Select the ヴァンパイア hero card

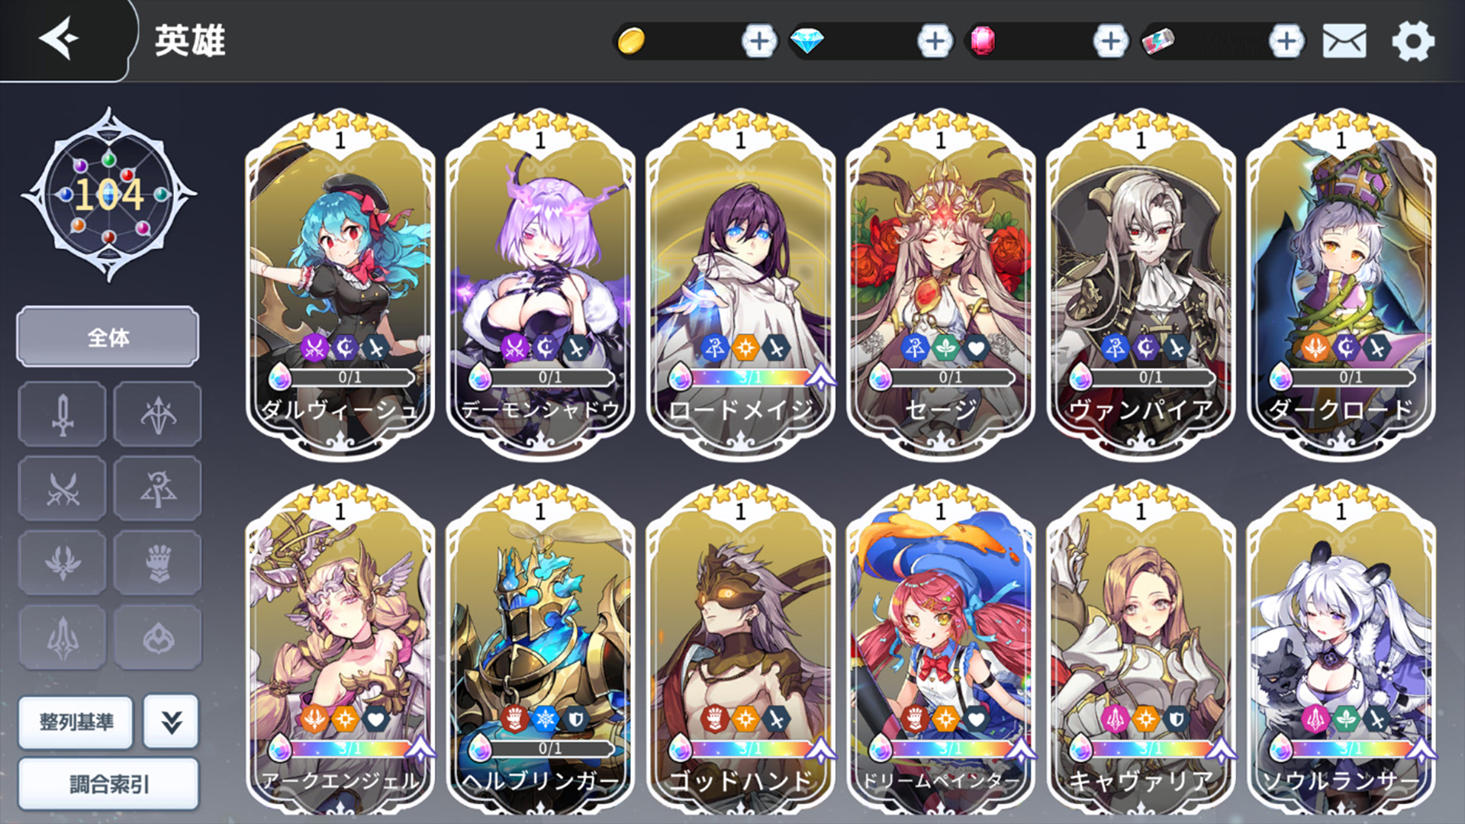point(1141,285)
